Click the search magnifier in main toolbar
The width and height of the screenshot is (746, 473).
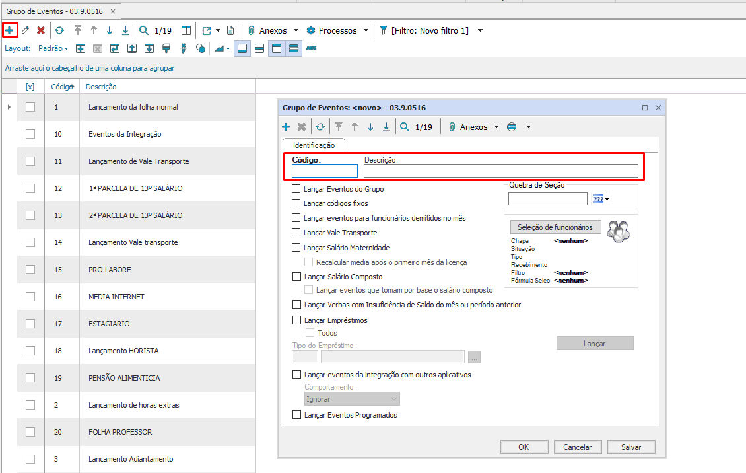(144, 30)
